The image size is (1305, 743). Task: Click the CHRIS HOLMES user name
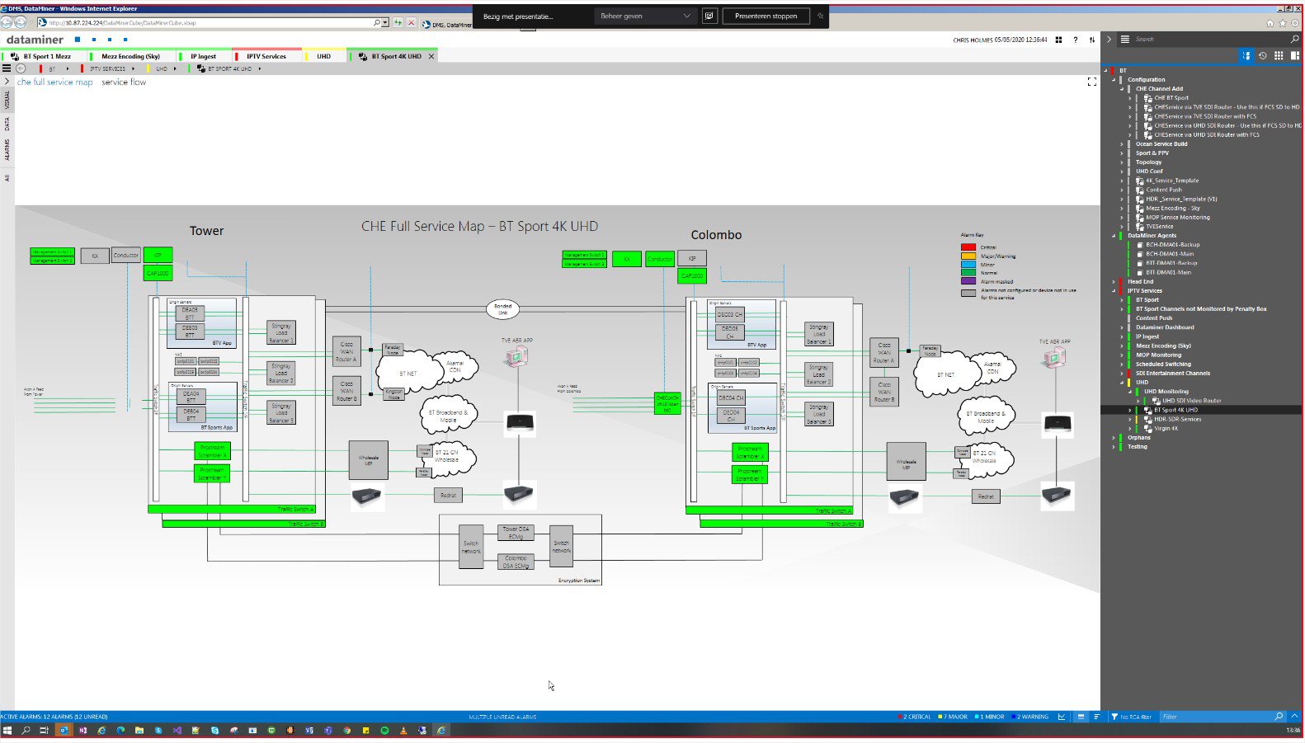coord(973,40)
